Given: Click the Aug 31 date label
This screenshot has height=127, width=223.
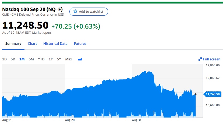Looking at the screenshot, I should (x=137, y=120).
